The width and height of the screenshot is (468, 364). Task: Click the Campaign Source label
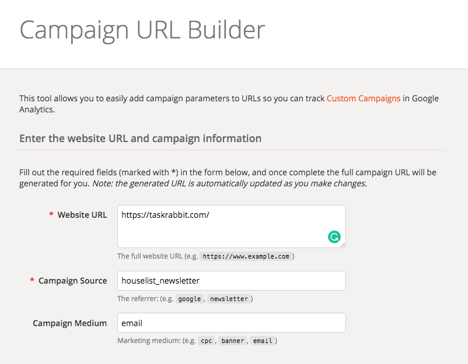72,281
